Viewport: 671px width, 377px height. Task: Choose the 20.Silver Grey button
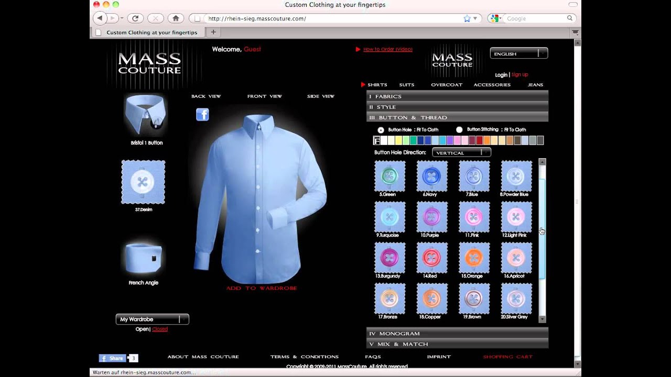tap(516, 298)
